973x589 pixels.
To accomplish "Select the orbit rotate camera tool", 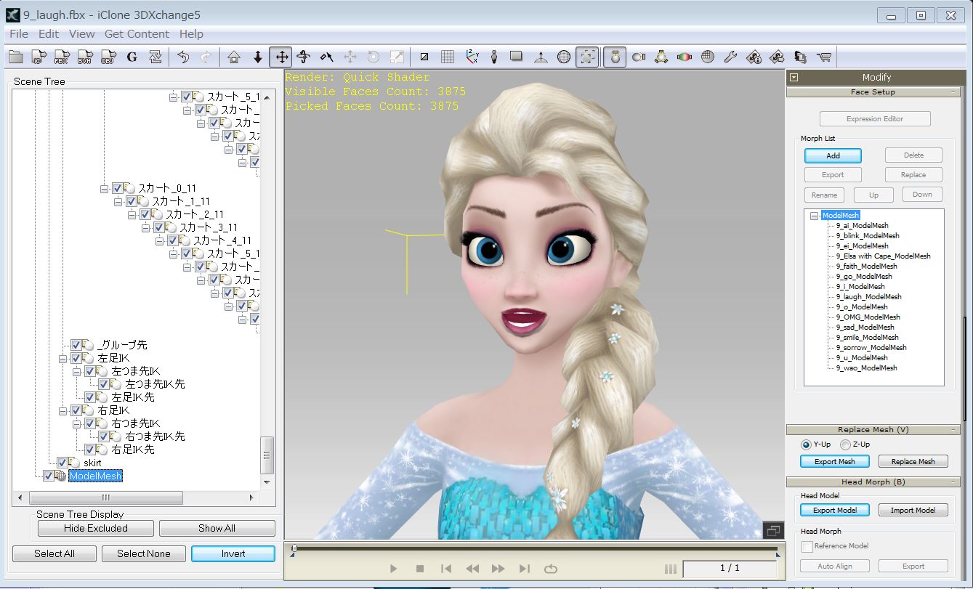I will (304, 57).
